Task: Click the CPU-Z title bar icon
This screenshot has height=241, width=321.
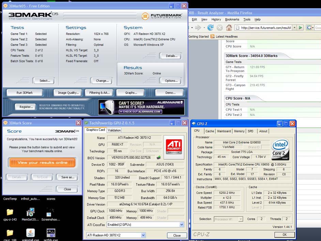Action: 194,123
